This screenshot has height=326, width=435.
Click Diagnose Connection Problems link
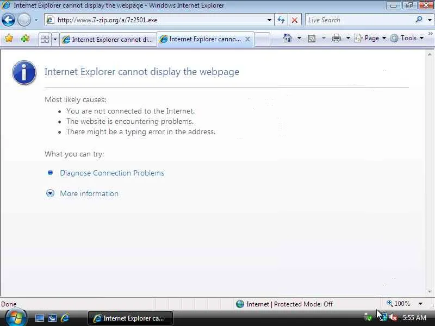pyautogui.click(x=112, y=173)
